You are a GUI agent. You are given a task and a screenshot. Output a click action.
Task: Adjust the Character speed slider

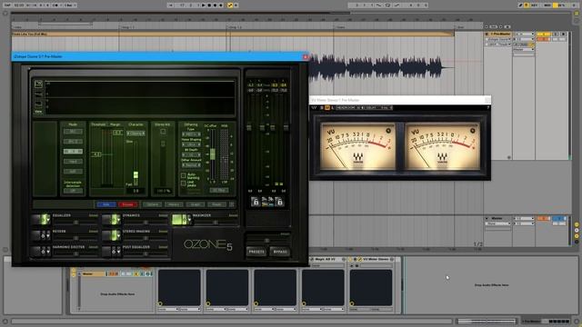(135, 174)
